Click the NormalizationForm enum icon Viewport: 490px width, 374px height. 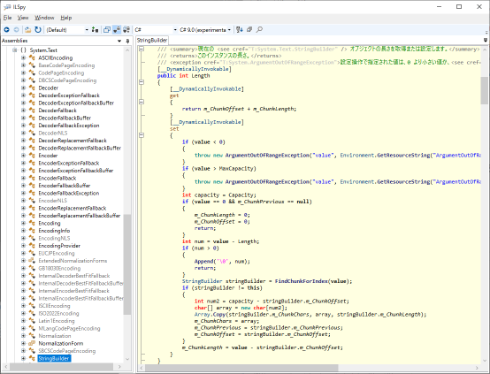tap(32, 343)
